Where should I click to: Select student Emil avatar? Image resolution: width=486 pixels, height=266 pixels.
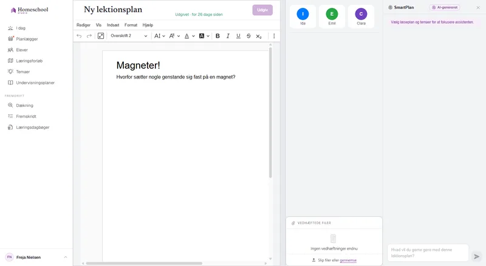pyautogui.click(x=332, y=14)
